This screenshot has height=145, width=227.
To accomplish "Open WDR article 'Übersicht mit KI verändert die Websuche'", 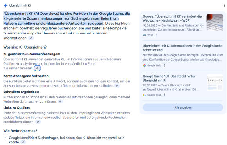I will tap(172, 18).
